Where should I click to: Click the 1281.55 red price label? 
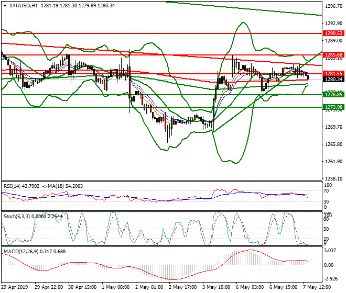(333, 74)
